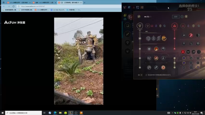
Task: Click the add new rune page plus icon
Action: (182, 17)
